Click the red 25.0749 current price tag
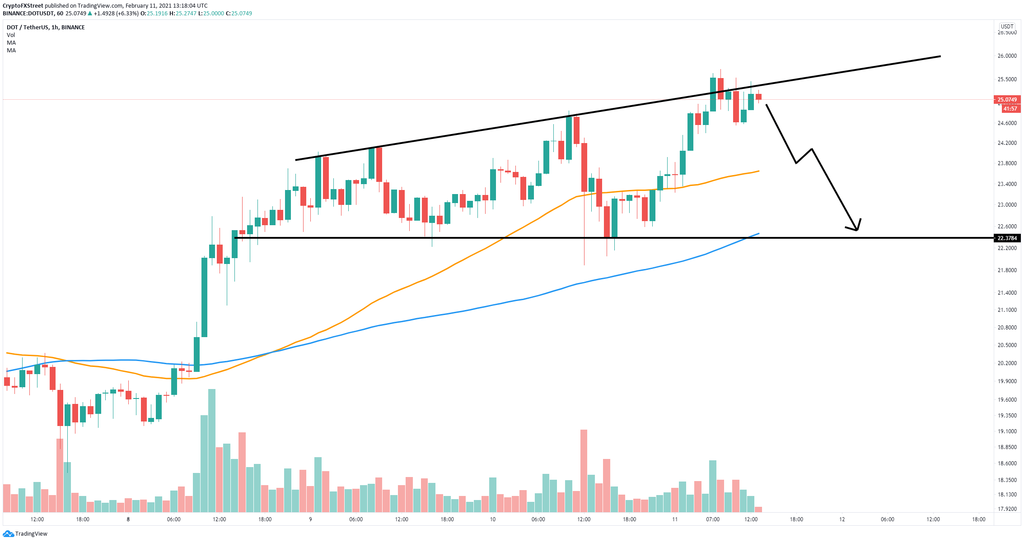 pyautogui.click(x=1007, y=100)
